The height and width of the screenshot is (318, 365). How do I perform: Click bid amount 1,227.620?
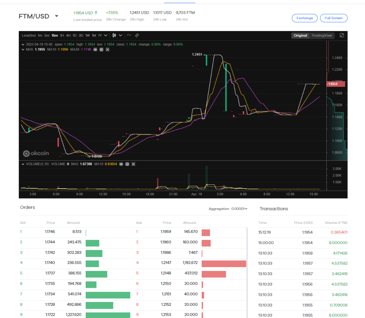[x=73, y=315]
